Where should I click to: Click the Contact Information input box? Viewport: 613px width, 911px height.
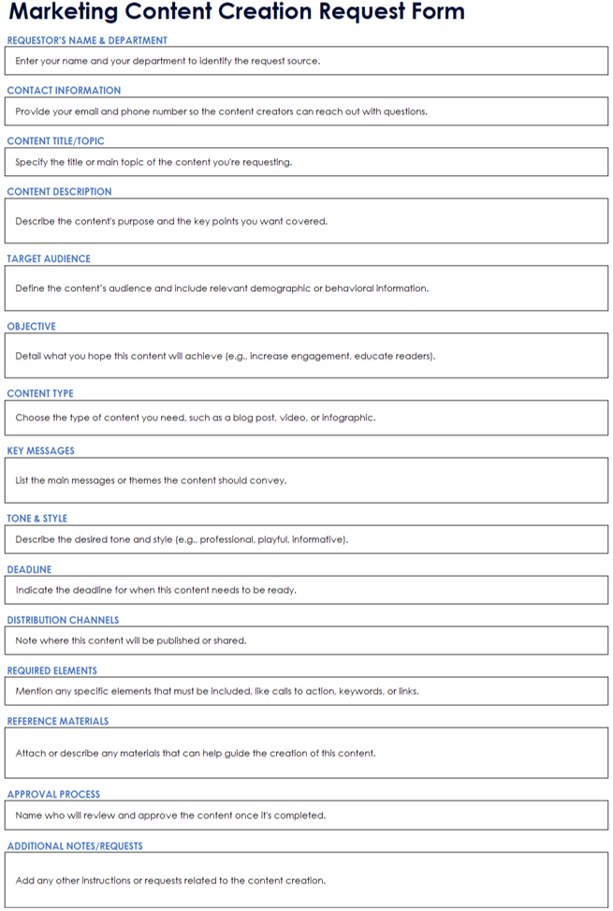tap(306, 111)
